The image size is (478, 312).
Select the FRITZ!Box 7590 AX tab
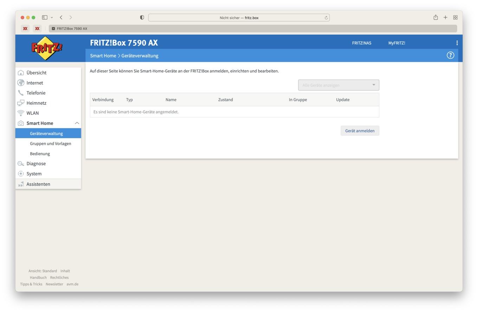coord(253,28)
